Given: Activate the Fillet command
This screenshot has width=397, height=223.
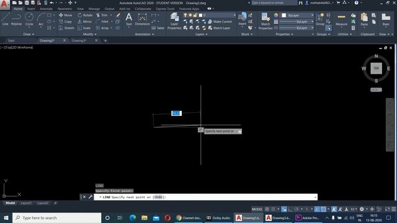Looking at the screenshot, I should pos(102,22).
